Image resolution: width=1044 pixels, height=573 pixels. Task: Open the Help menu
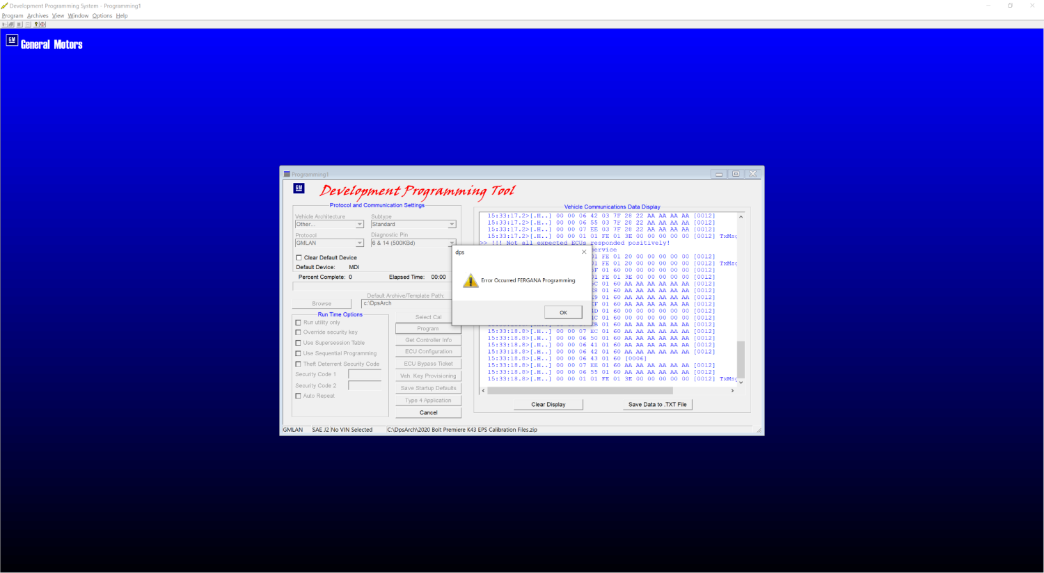click(122, 16)
